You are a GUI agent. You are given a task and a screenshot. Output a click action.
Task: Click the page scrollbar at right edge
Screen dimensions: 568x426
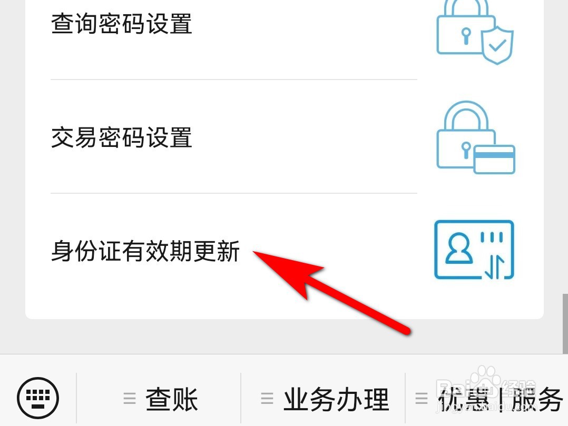tap(565, 323)
